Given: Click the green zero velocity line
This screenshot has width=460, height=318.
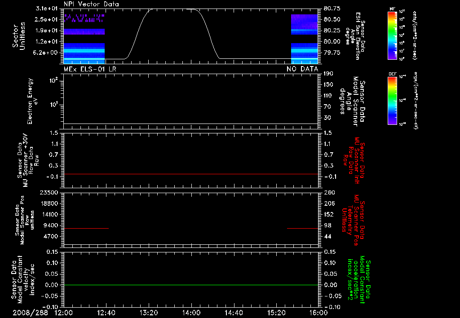Looking at the screenshot, I should (191, 285).
